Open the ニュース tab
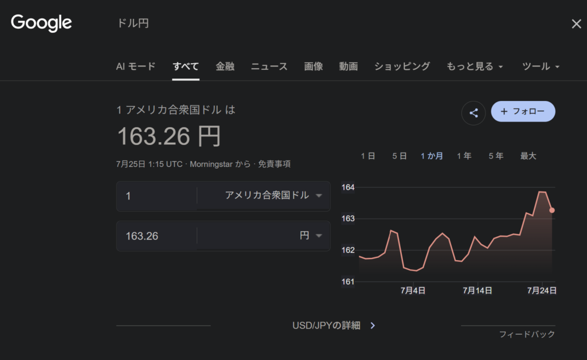The image size is (587, 360). 269,66
